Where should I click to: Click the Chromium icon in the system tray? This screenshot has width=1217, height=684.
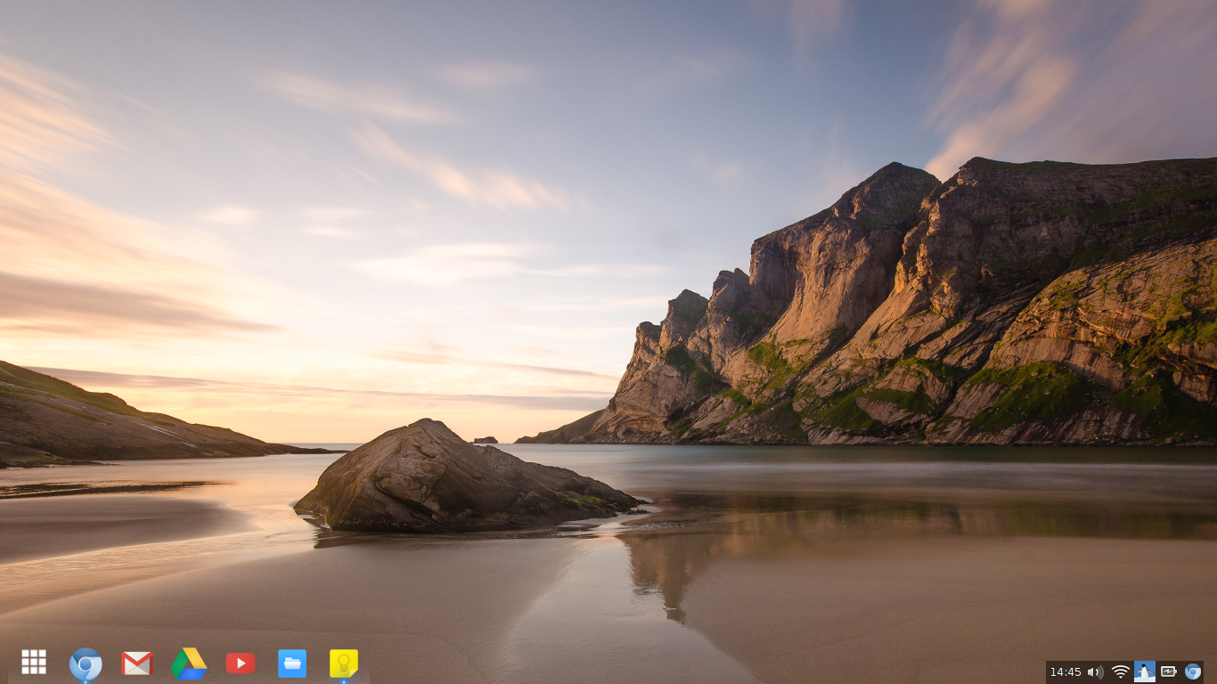tap(1193, 672)
